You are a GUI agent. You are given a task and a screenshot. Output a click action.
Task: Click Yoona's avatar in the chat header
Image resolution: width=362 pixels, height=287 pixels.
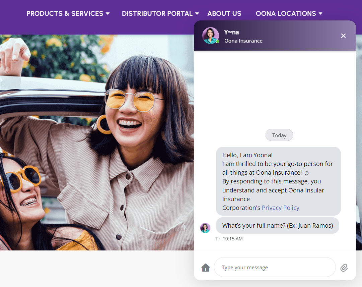(211, 36)
